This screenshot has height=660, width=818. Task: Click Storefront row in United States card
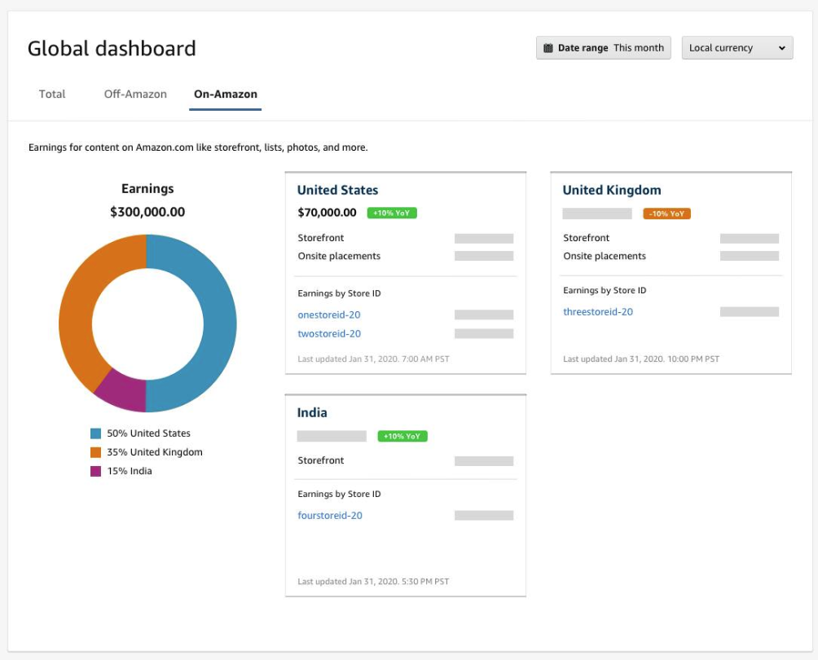click(406, 238)
